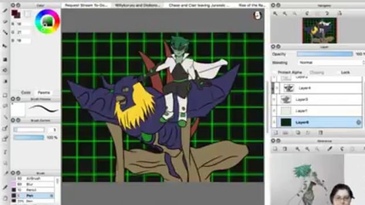The image size is (365, 205).
Task: Open the 'Request Stream To-Do' document tab
Action: tap(86, 5)
